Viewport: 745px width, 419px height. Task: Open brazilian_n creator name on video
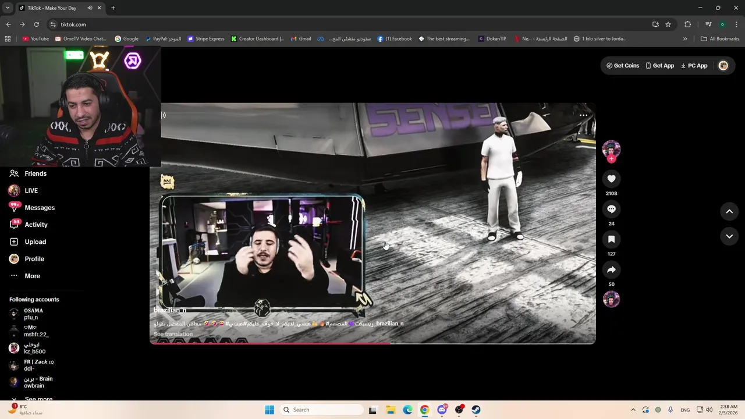170,311
